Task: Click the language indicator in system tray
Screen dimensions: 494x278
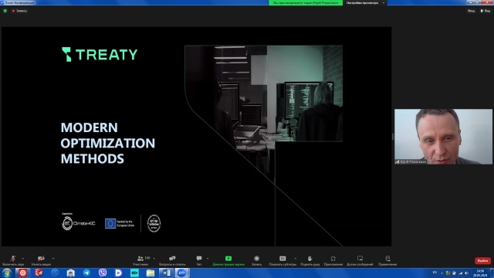Action: point(435,273)
